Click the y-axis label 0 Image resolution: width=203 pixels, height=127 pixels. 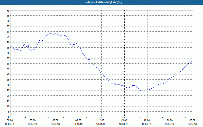(9, 117)
